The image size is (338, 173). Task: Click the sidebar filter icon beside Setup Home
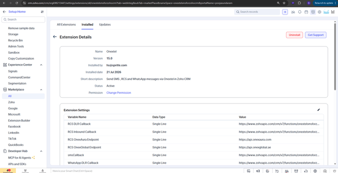coord(42,12)
